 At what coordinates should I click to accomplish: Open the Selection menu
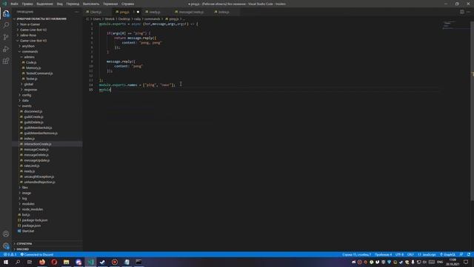click(44, 4)
